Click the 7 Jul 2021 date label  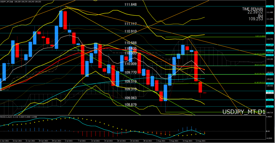[82, 141]
